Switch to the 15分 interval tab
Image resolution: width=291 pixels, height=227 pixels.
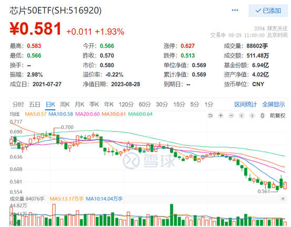(x=179, y=105)
